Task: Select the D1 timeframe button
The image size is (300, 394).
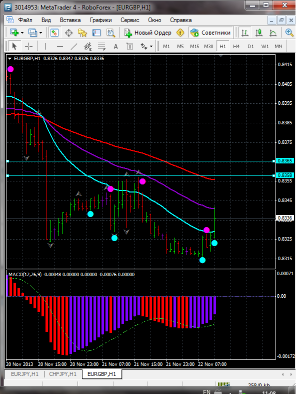Action: [x=250, y=46]
